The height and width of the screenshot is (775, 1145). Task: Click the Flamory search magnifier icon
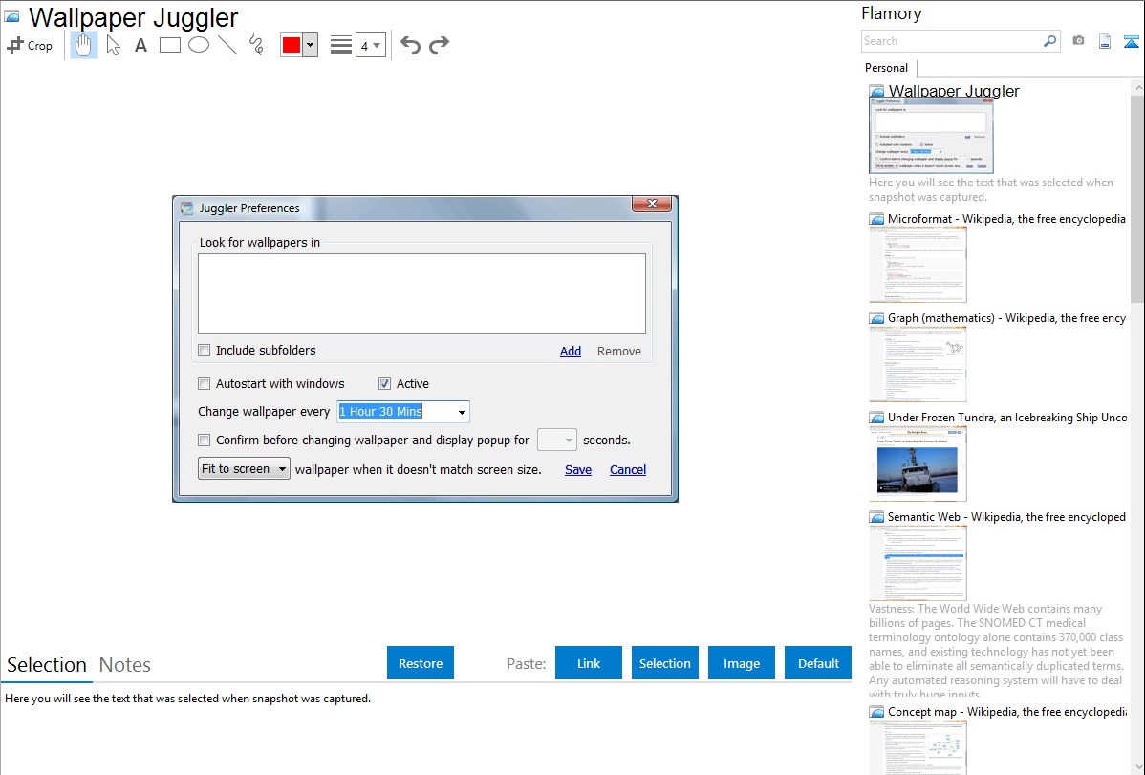(1050, 41)
